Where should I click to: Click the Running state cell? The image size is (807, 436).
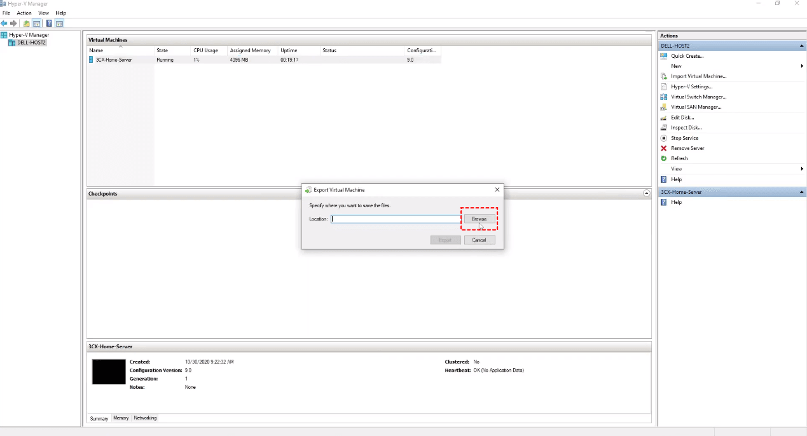click(x=165, y=60)
